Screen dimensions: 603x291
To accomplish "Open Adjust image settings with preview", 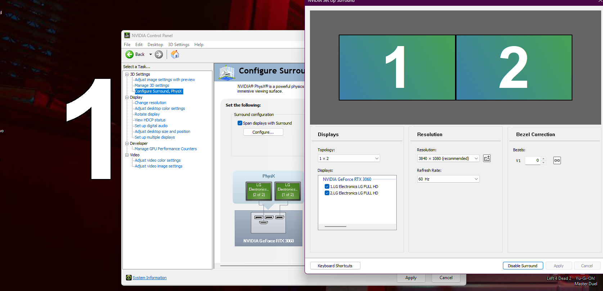I will (165, 80).
